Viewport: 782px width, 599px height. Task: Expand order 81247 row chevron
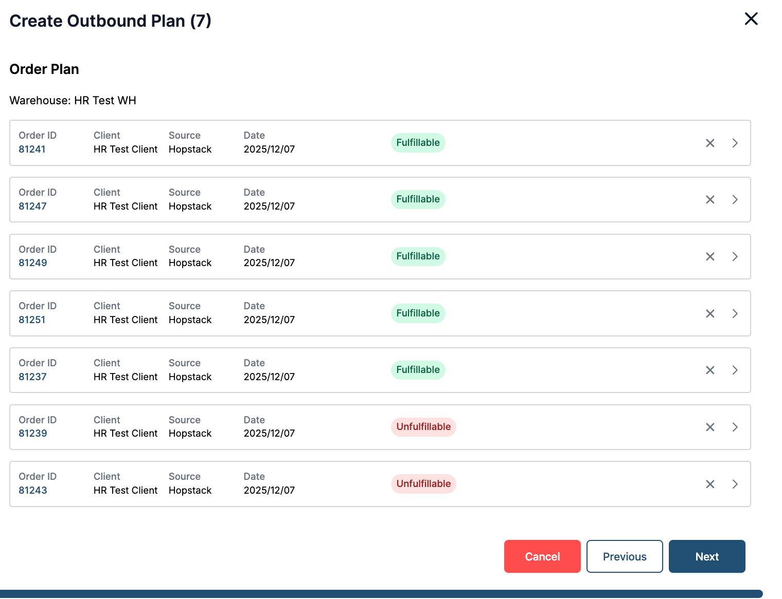pos(735,200)
